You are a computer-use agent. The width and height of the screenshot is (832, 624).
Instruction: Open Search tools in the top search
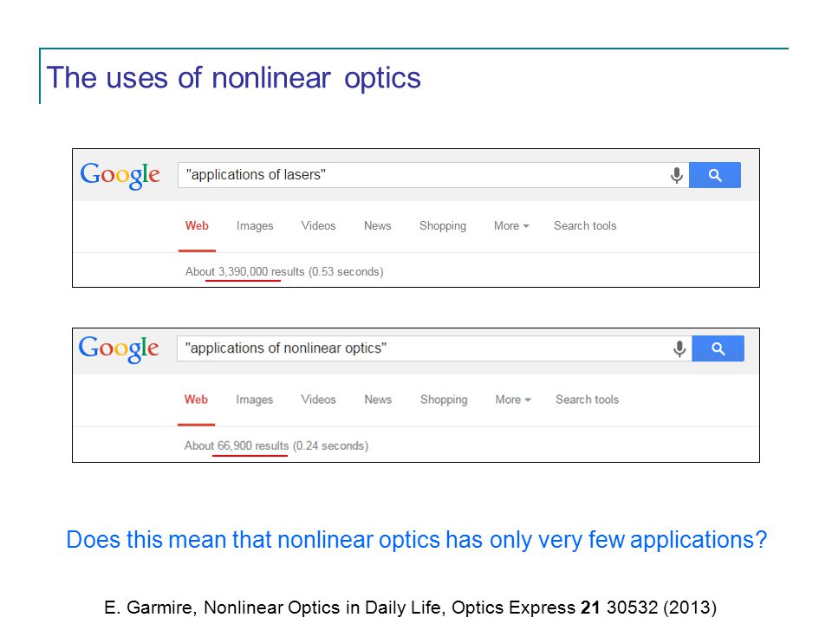point(585,226)
